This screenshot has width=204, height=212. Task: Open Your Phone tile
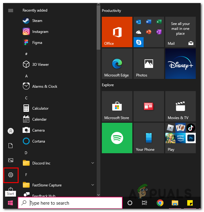(x=149, y=138)
